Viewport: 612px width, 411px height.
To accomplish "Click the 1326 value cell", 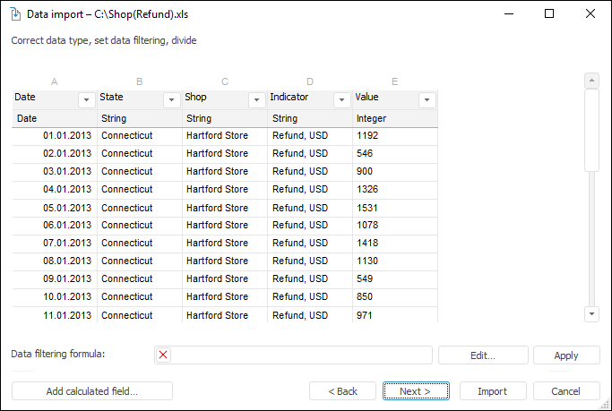I will [394, 189].
